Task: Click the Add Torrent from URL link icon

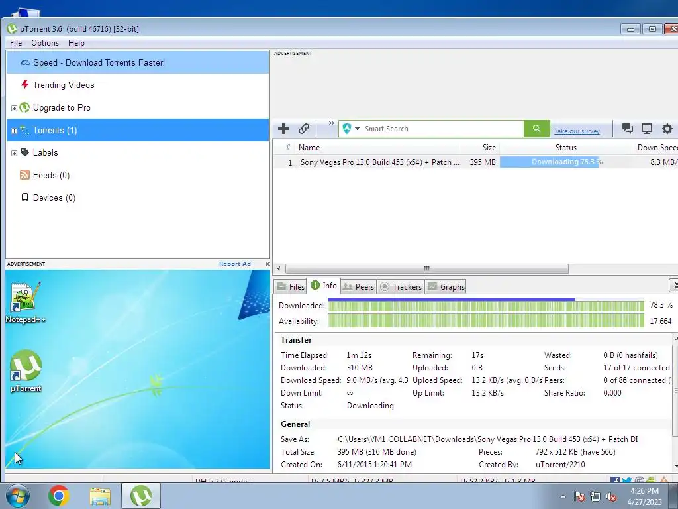Action: pyautogui.click(x=303, y=129)
